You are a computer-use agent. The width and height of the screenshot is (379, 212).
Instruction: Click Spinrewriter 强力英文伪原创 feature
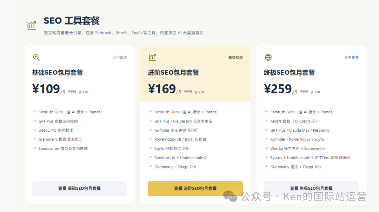(63, 148)
